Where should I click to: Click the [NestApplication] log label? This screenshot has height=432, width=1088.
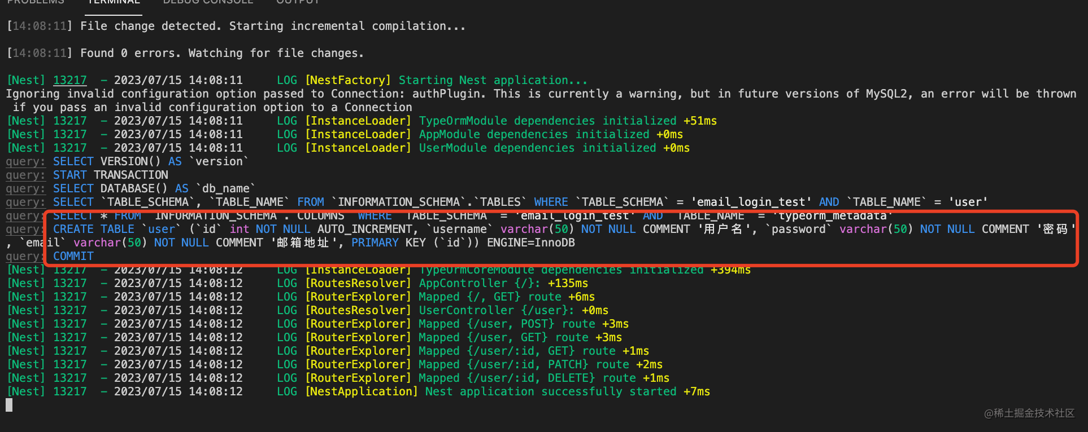coord(362,392)
